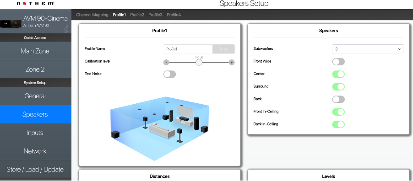413x181 pixels.
Task: Increase calibration level with plus icon
Action: click(232, 62)
